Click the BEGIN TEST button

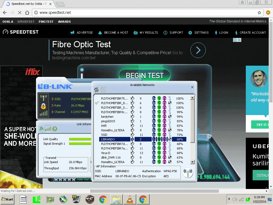[144, 76]
